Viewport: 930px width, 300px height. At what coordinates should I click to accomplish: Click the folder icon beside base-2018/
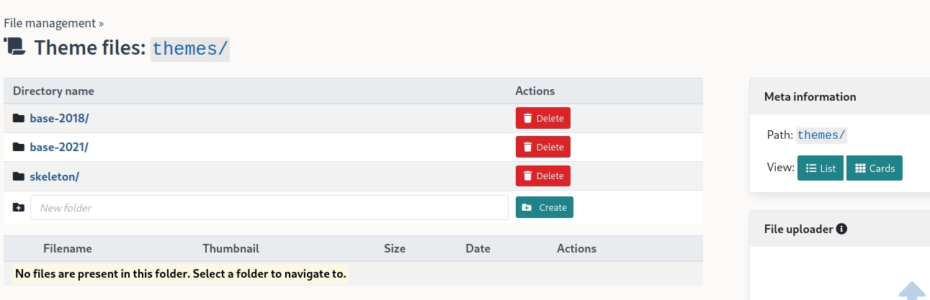pos(19,118)
